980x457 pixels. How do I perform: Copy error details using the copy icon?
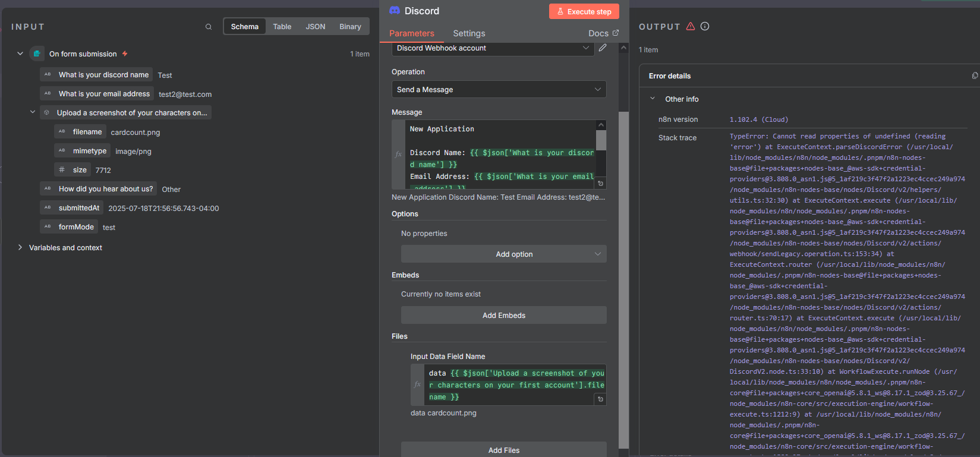coord(975,75)
